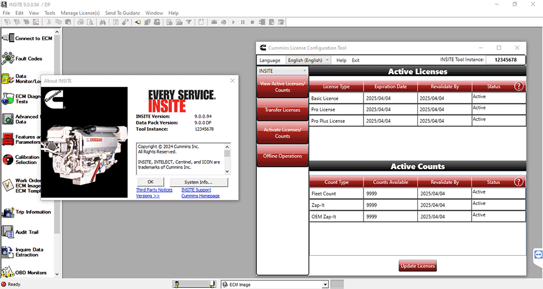Open the File menu
The width and height of the screenshot is (543, 289).
6,13
